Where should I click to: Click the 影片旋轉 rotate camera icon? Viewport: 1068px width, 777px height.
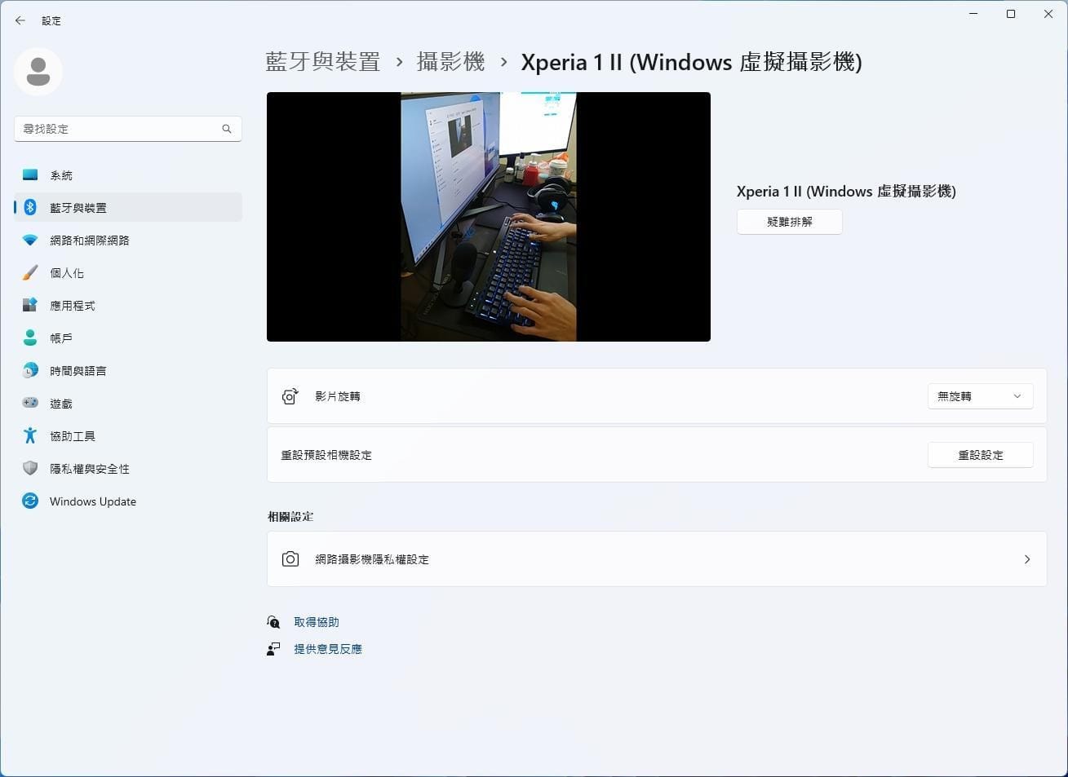[x=290, y=396]
